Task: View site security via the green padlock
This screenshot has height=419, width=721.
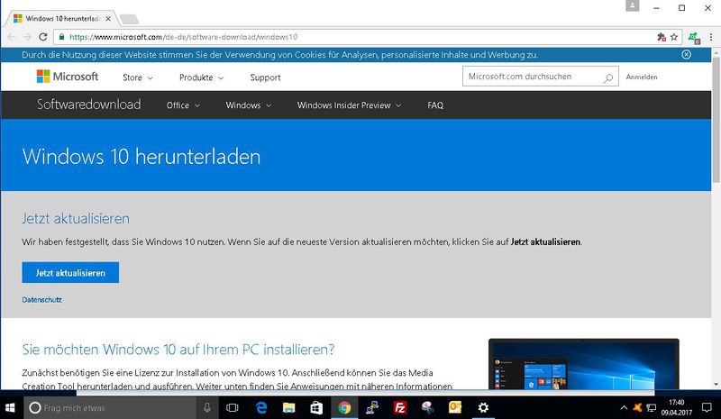Action: 61,37
